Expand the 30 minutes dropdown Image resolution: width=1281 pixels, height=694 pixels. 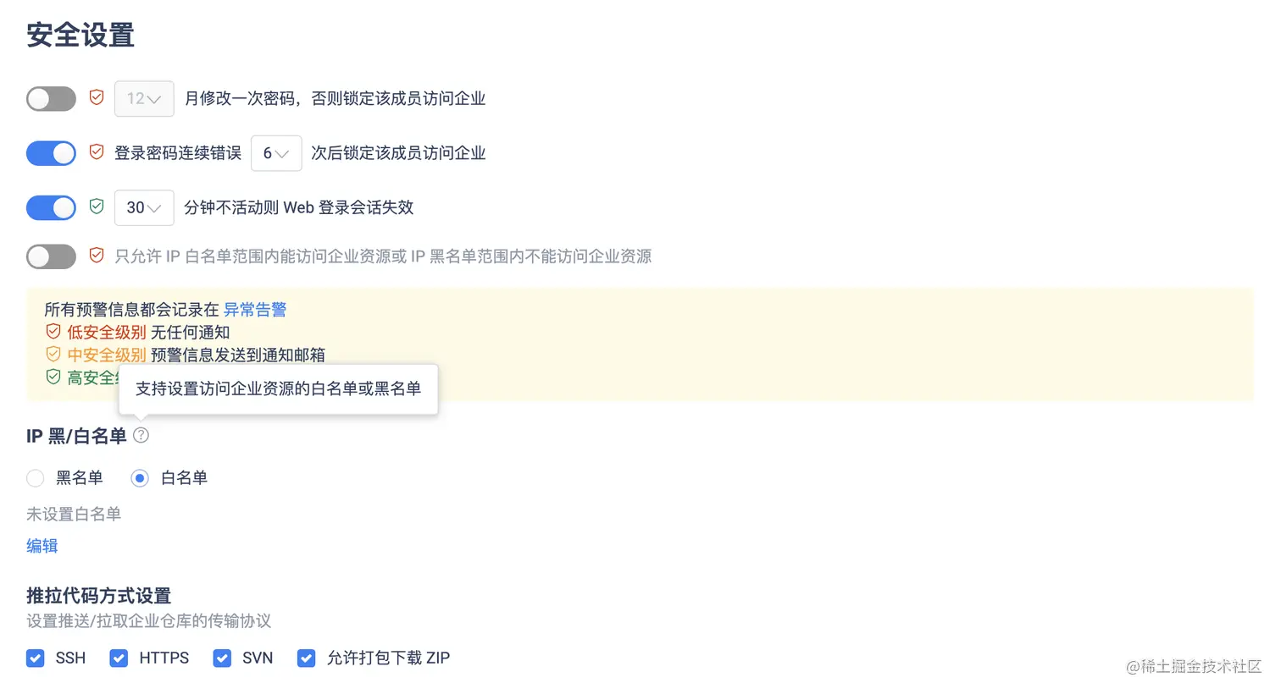pyautogui.click(x=144, y=207)
